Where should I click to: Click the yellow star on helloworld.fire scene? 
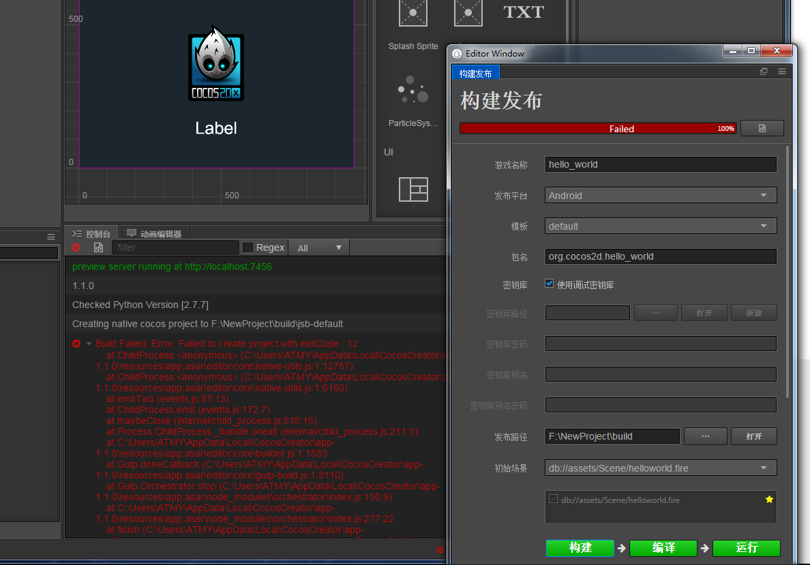(x=769, y=499)
